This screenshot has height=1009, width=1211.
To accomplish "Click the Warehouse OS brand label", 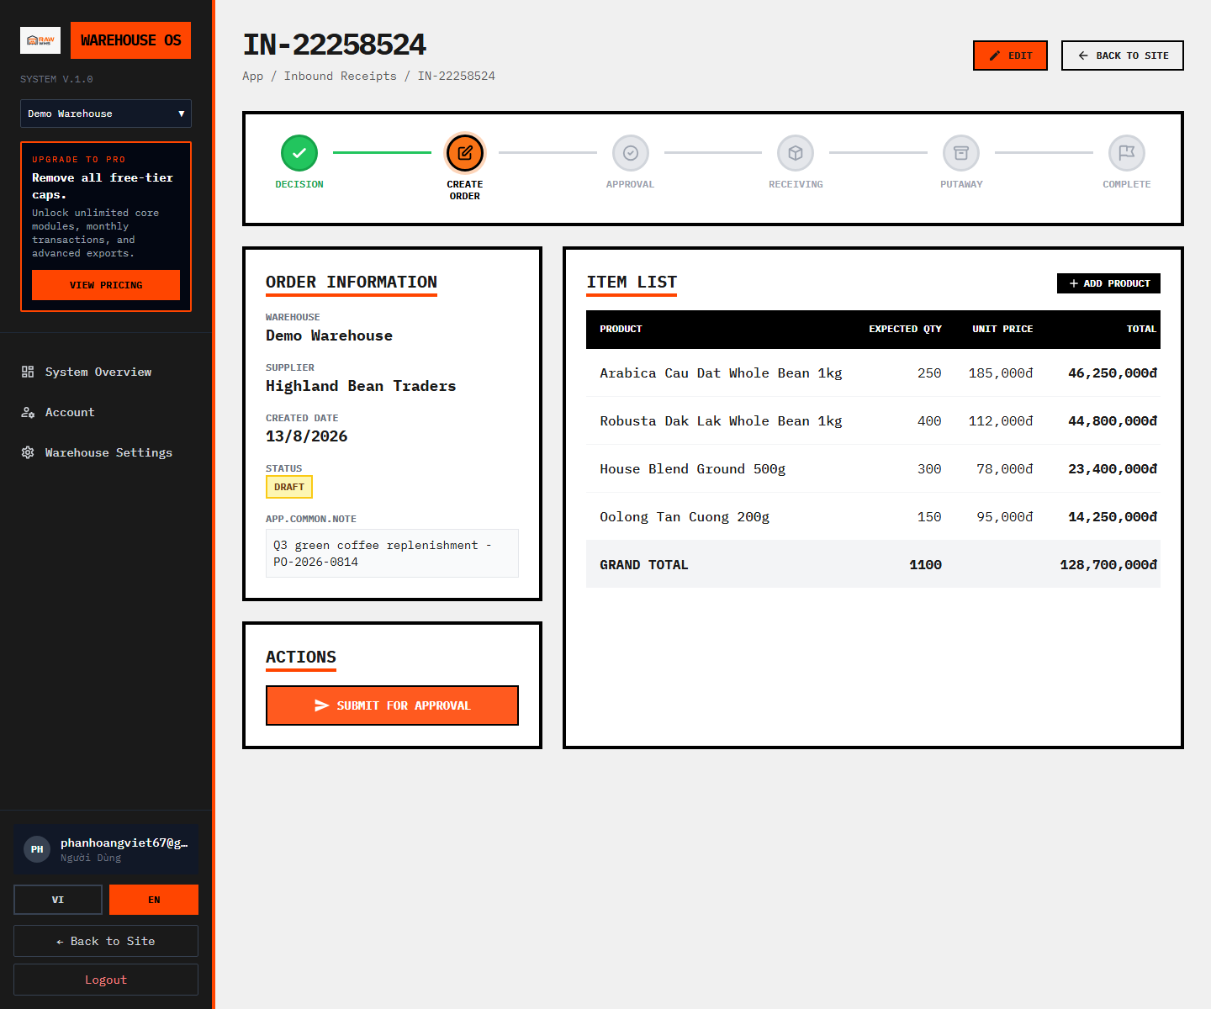I will click(x=130, y=40).
